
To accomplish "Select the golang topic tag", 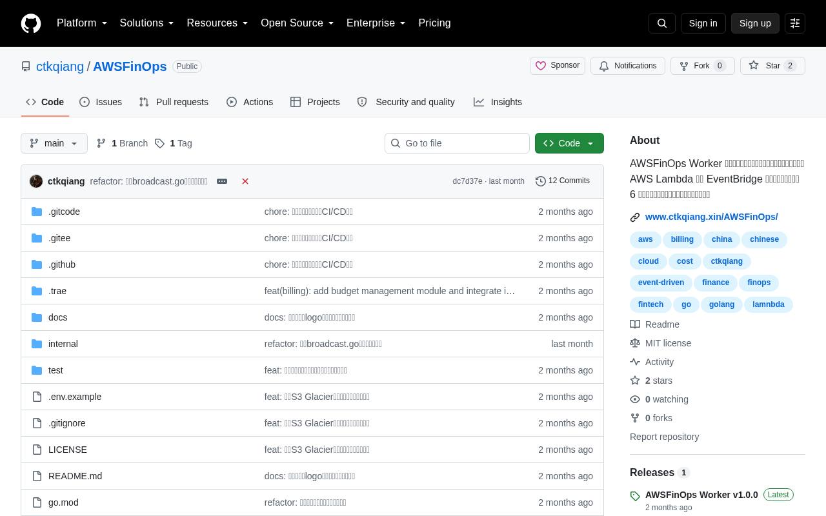I will [x=721, y=304].
